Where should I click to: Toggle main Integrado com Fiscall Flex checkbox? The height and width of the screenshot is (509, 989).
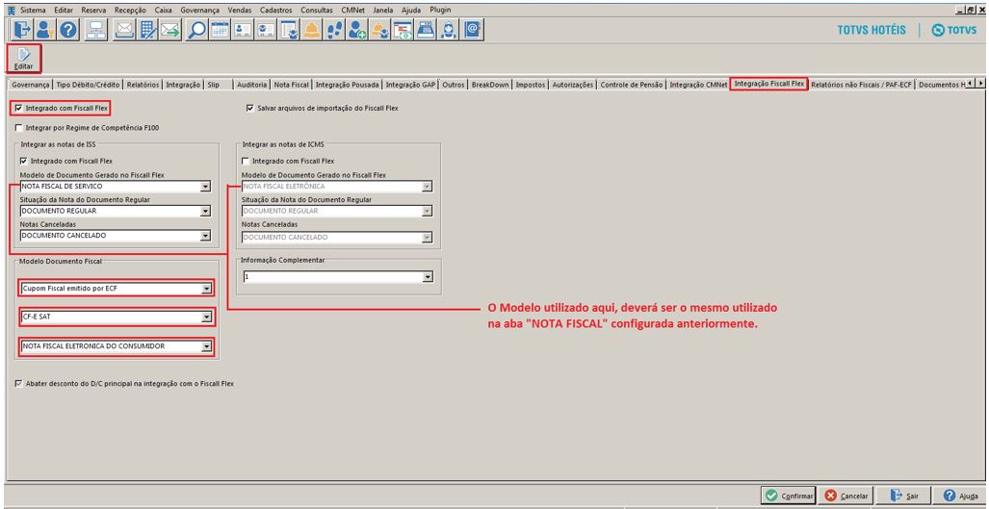[x=18, y=109]
